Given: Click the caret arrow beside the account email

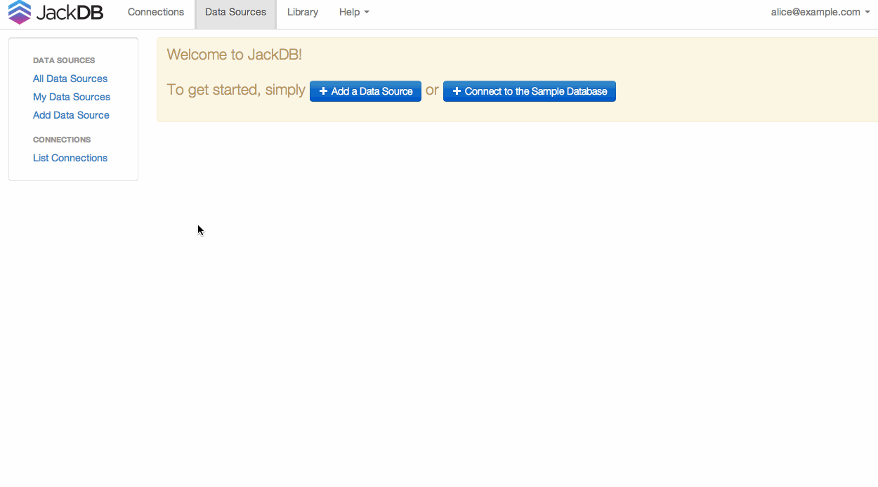Looking at the screenshot, I should pyautogui.click(x=867, y=13).
